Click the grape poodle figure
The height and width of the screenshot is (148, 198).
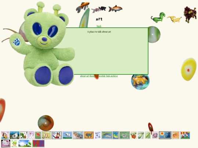[x=190, y=15]
